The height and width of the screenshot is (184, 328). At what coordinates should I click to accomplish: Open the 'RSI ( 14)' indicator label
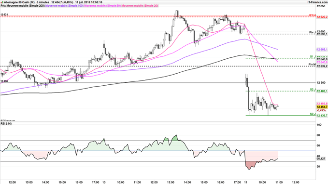tap(6, 124)
